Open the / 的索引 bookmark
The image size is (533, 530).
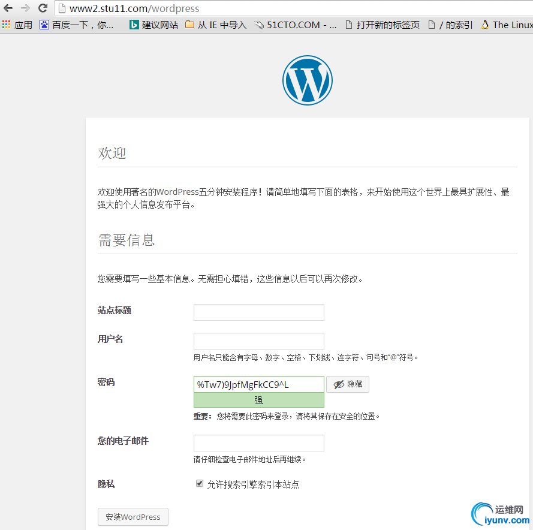[x=450, y=25]
